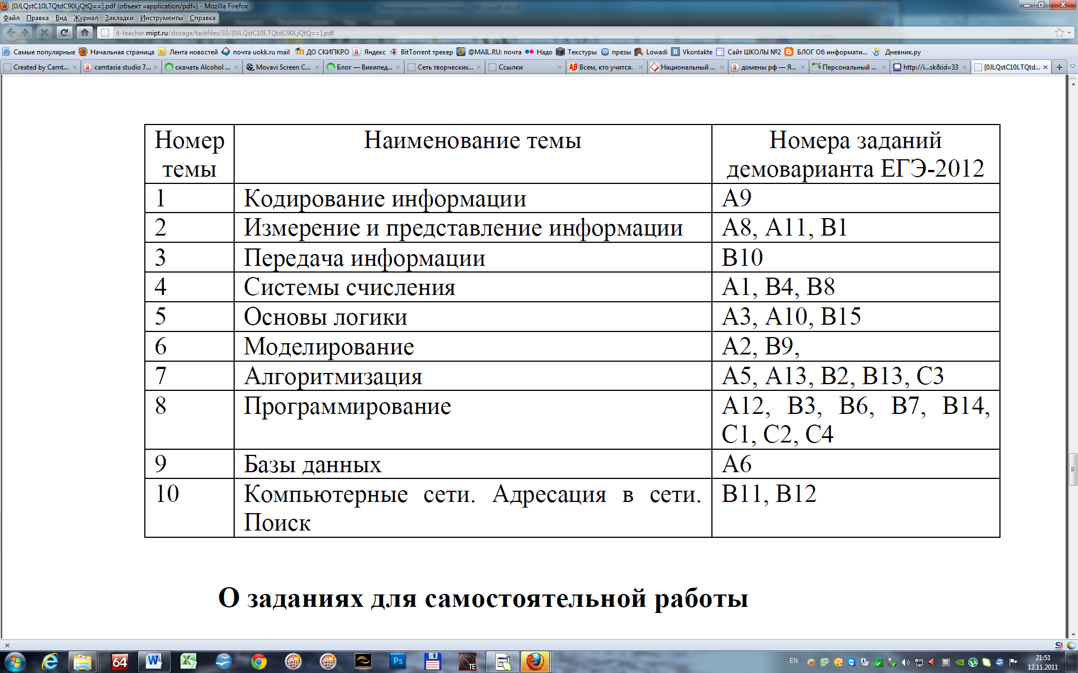Open Microsoft Excel from the taskbar
The width and height of the screenshot is (1078, 673).
[x=188, y=662]
